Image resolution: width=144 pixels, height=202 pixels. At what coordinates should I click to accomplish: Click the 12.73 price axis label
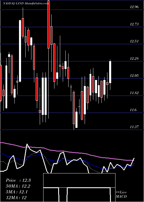pyautogui.click(x=134, y=24)
